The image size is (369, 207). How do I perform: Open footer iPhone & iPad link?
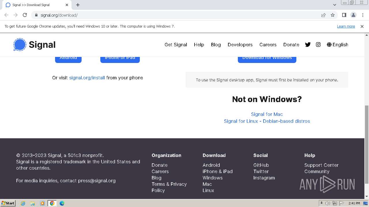(x=218, y=171)
